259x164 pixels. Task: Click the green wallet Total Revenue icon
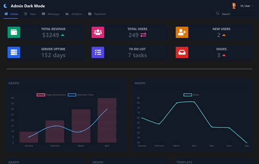coord(14,32)
